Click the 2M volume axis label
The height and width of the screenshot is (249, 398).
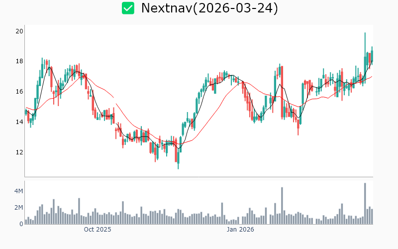click(x=18, y=208)
